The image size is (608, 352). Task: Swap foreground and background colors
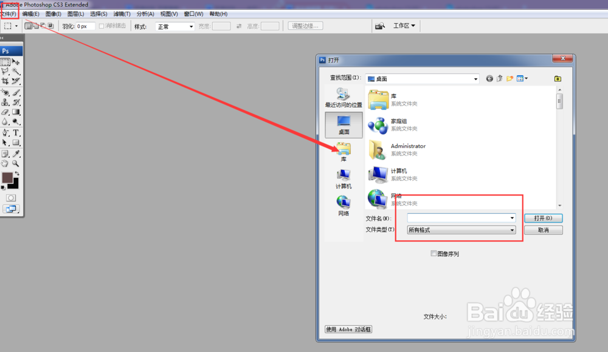coord(17,174)
